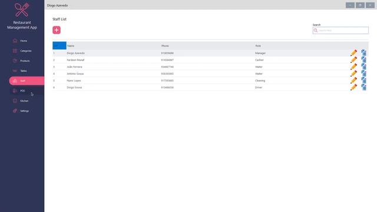Delete Nuno Lopes via the blue icon
This screenshot has height=212, width=377.
click(x=363, y=80)
